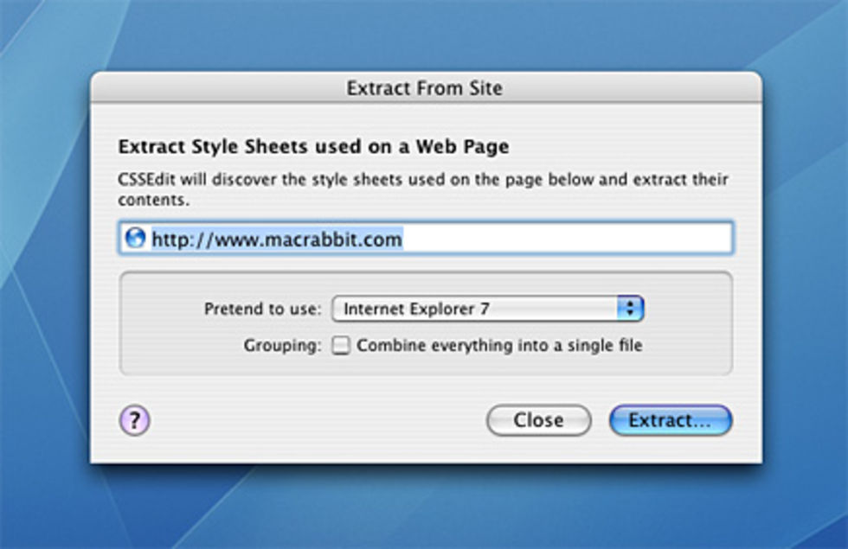Click the 'Pretend to use:' label
Viewport: 848px width, 549px height.
click(x=262, y=309)
